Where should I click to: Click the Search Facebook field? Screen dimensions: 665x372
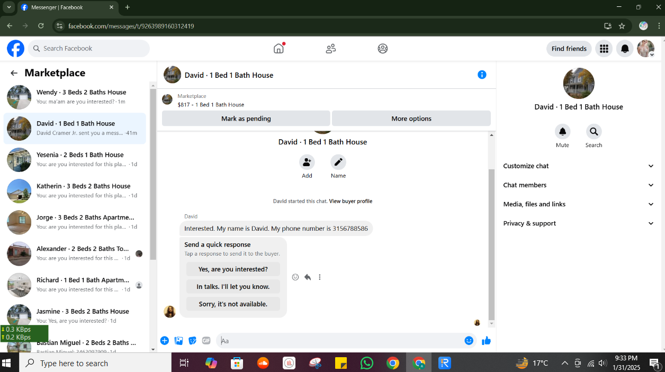(x=89, y=49)
